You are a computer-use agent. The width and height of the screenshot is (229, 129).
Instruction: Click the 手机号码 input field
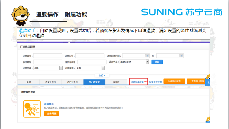pos(48,62)
